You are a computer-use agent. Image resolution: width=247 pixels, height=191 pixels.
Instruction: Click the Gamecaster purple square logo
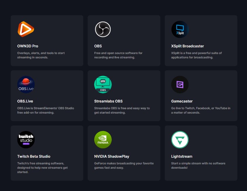pos(180,84)
